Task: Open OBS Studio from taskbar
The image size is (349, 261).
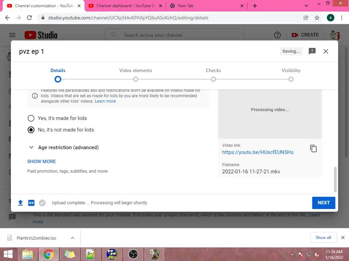Action: 133,254
